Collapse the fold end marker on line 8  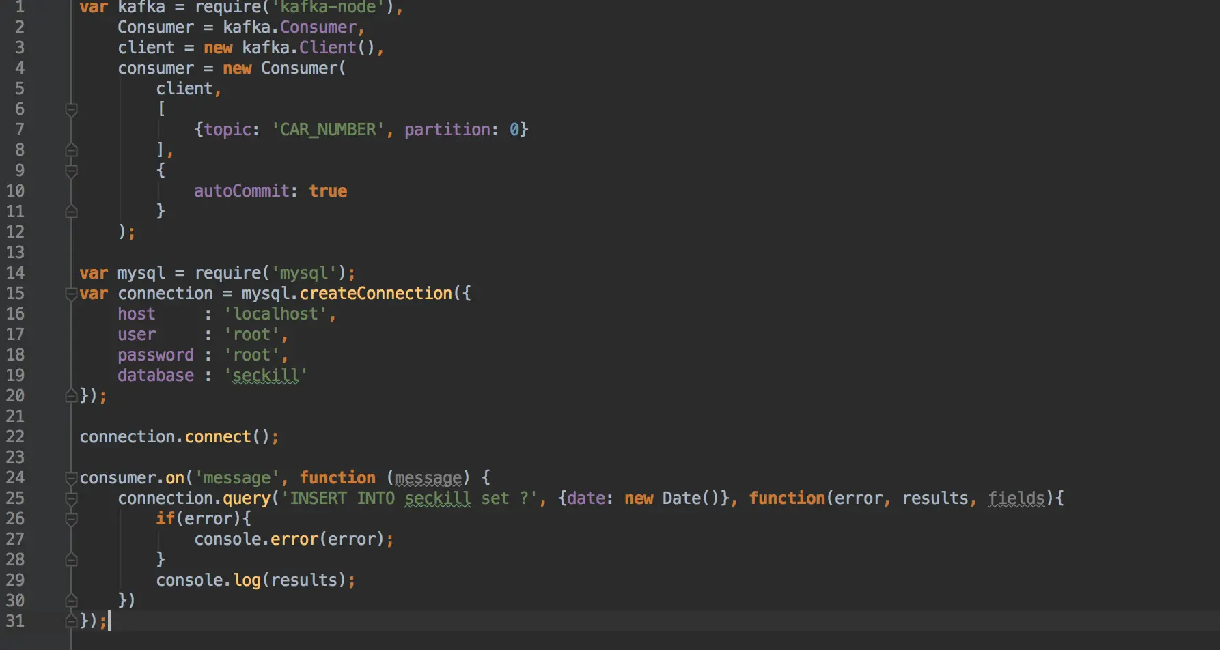[x=71, y=150]
